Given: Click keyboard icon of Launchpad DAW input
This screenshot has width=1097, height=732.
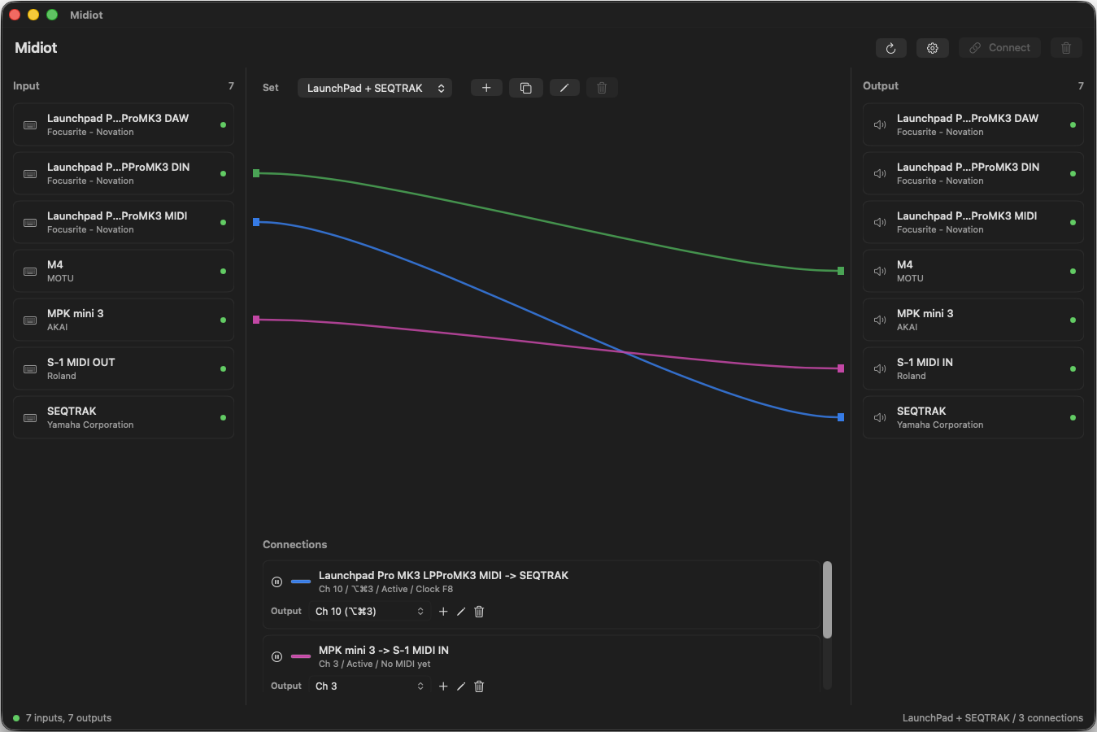Looking at the screenshot, I should pyautogui.click(x=30, y=125).
